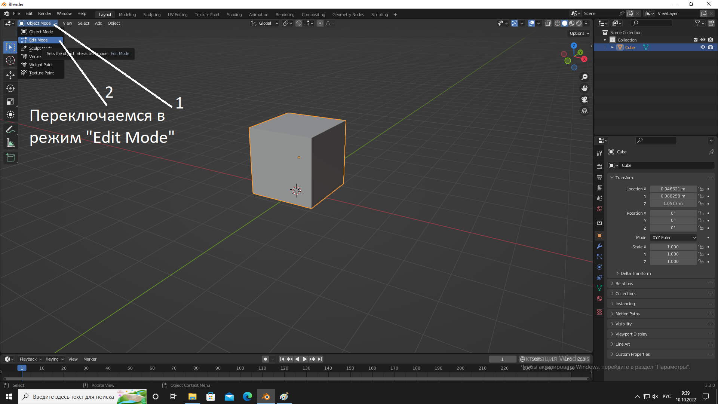This screenshot has width=718, height=404.
Task: Select the Add Cube tool
Action: [10, 158]
